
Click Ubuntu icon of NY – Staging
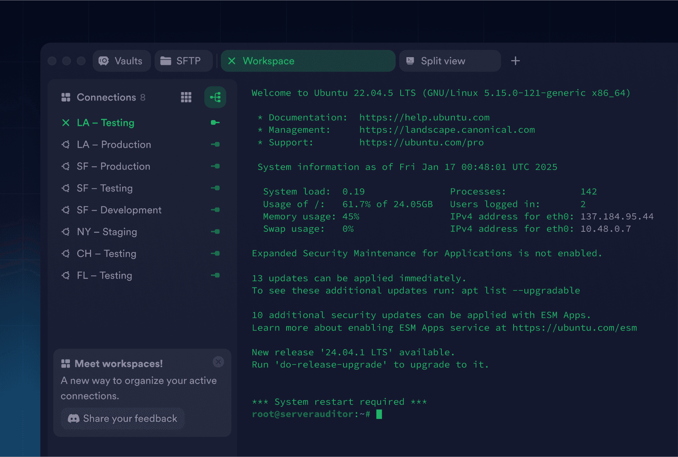(x=66, y=232)
